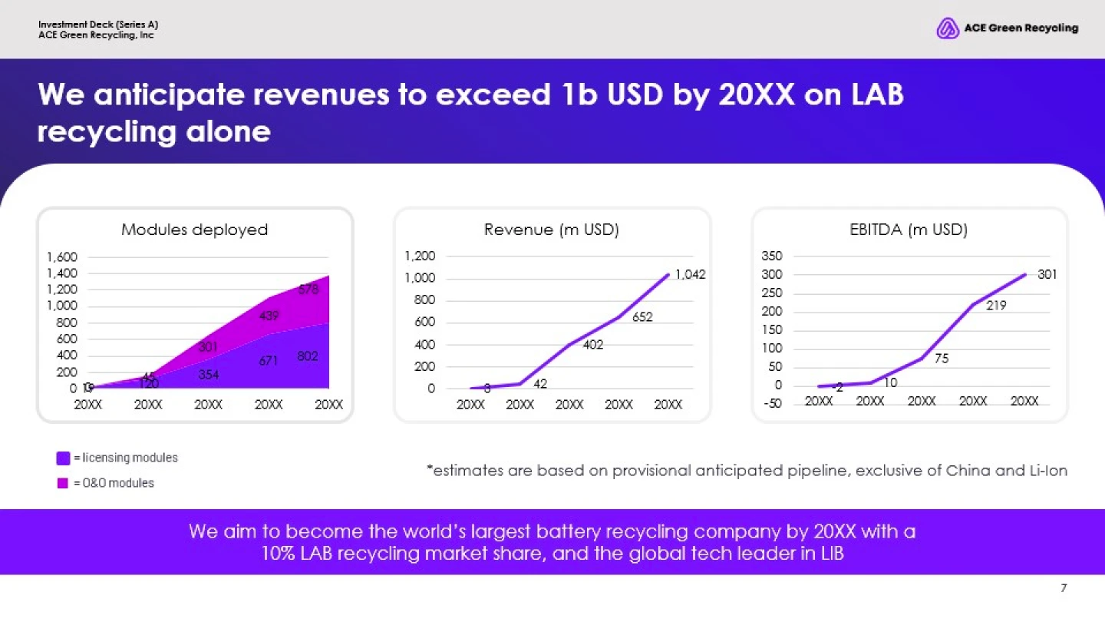Screen dimensions: 1105x622
Task: Click the page number 7
Action: tap(1064, 589)
